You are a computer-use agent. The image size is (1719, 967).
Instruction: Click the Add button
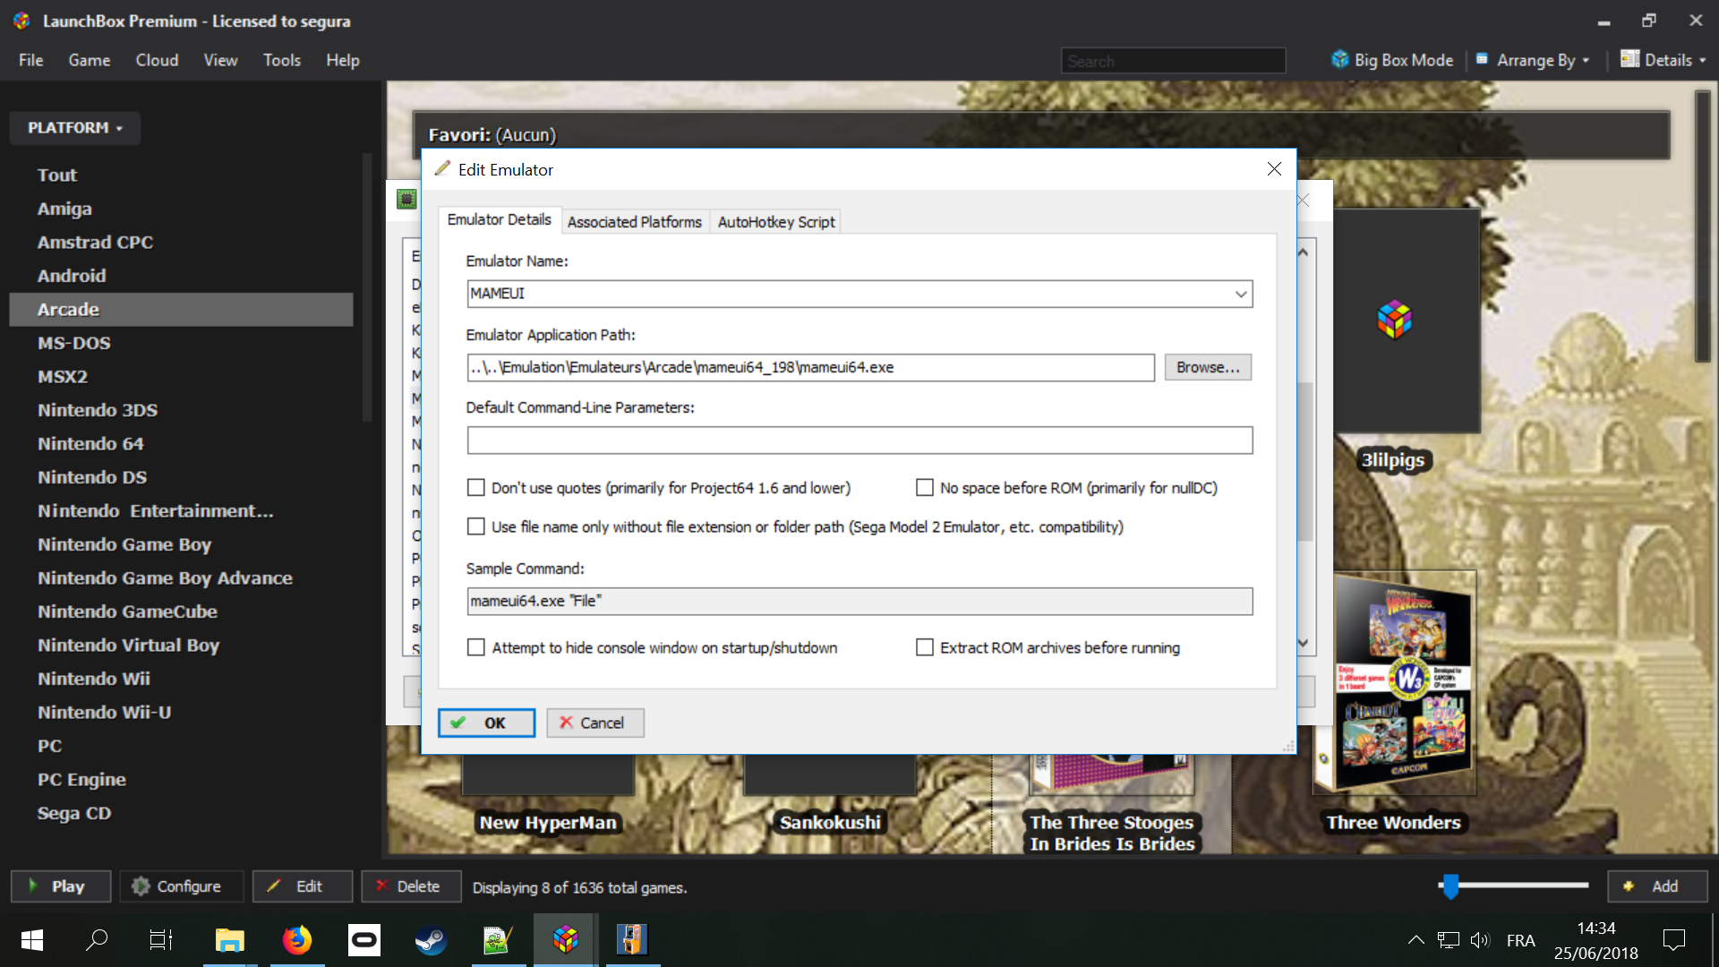point(1657,886)
